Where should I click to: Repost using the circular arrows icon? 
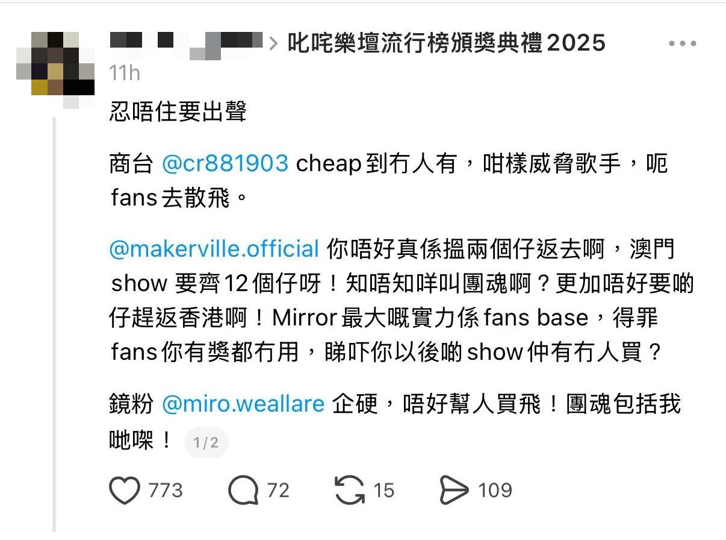tap(349, 490)
